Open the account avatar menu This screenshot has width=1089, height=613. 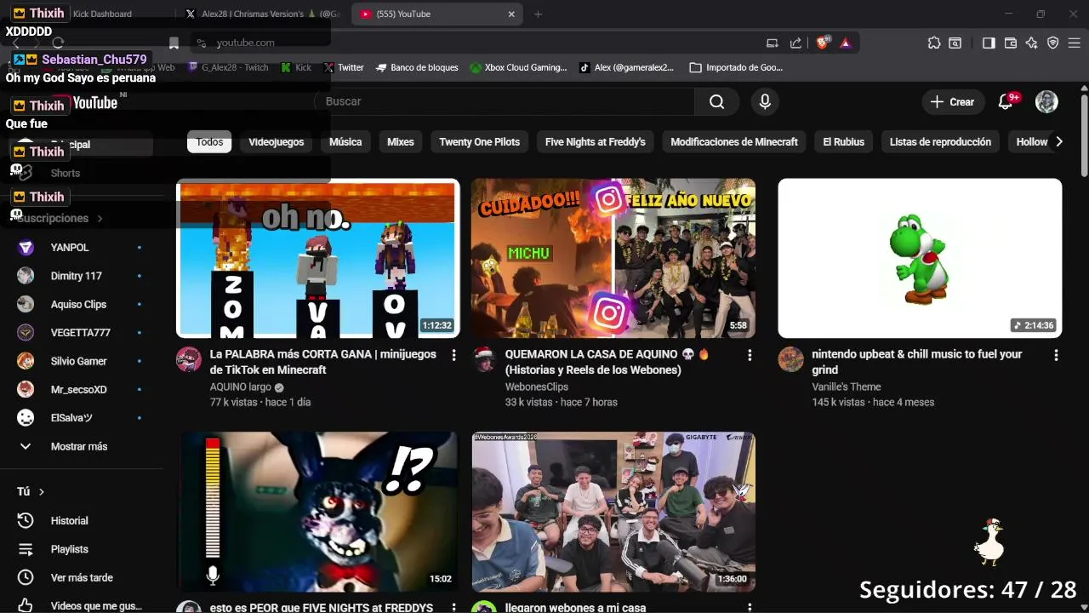click(1046, 102)
